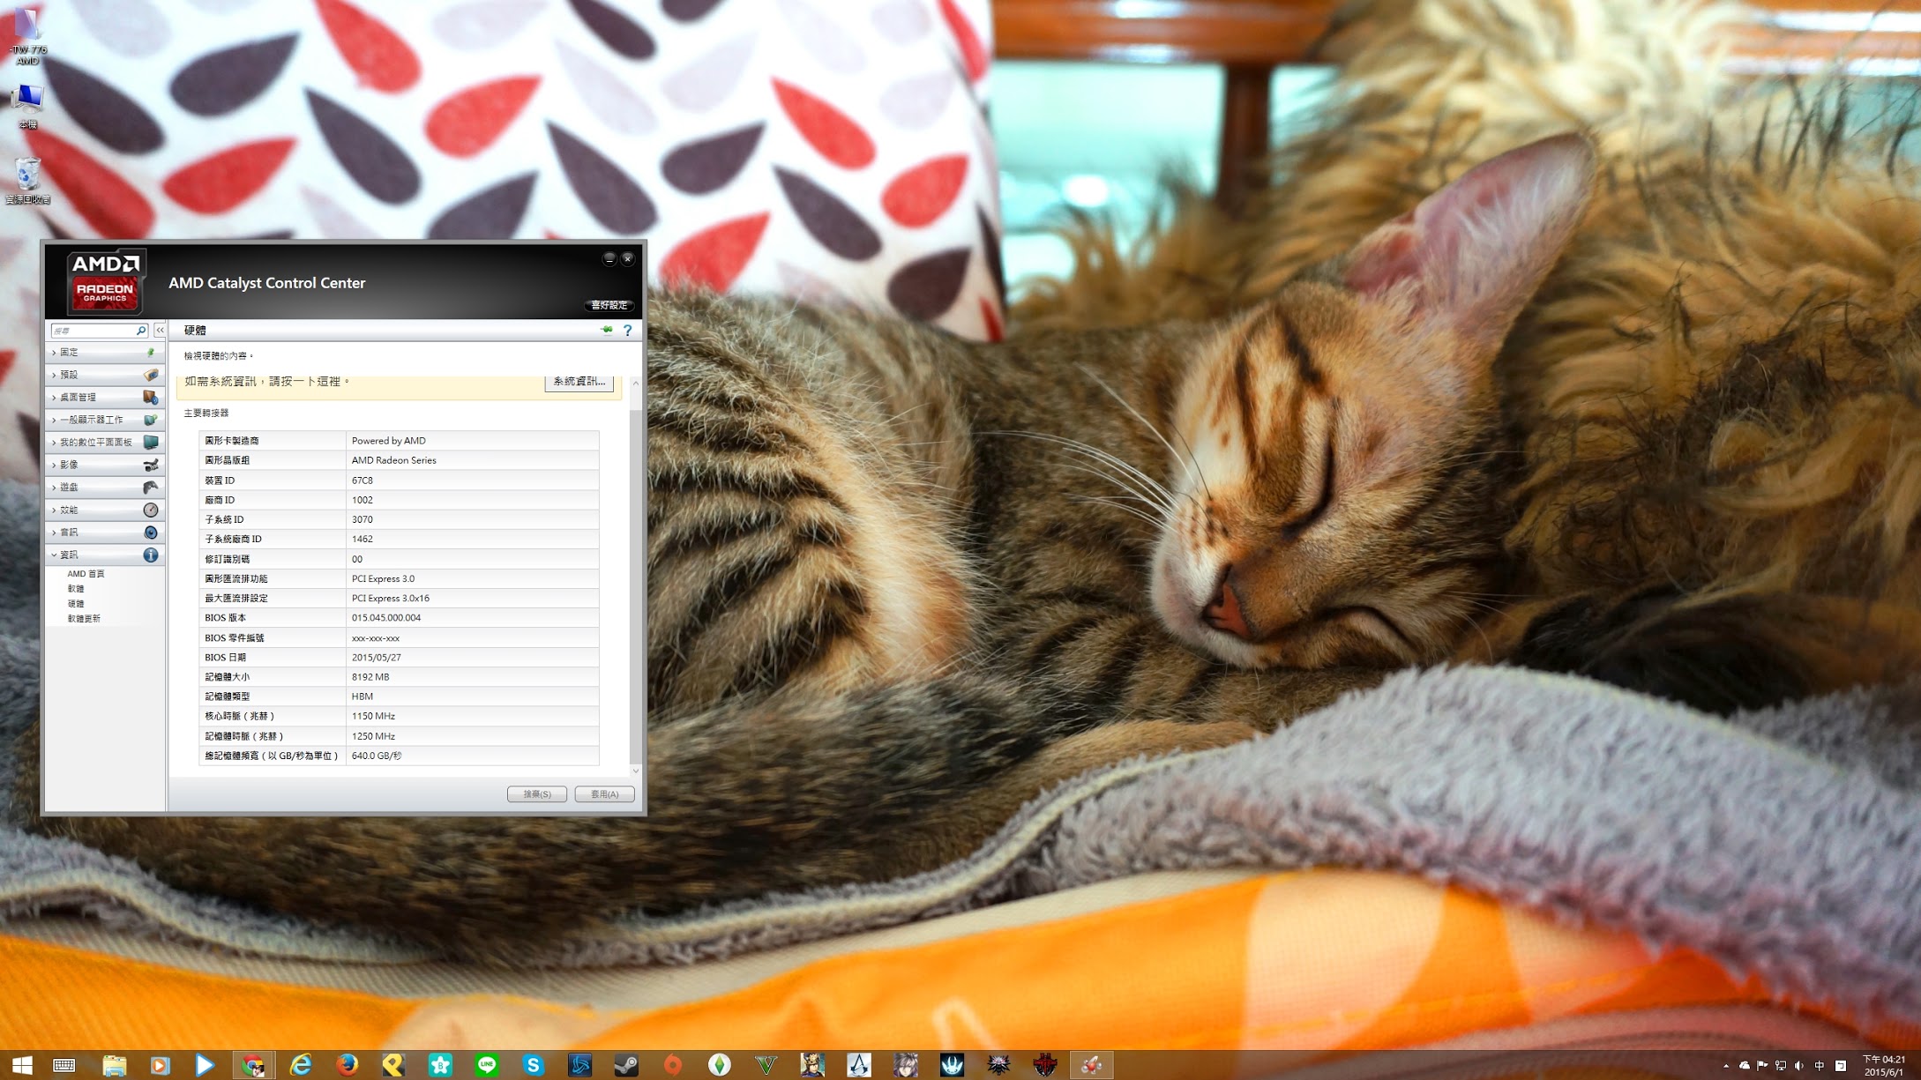Launch LINE from the taskbar
Image resolution: width=1921 pixels, height=1080 pixels.
pos(487,1065)
